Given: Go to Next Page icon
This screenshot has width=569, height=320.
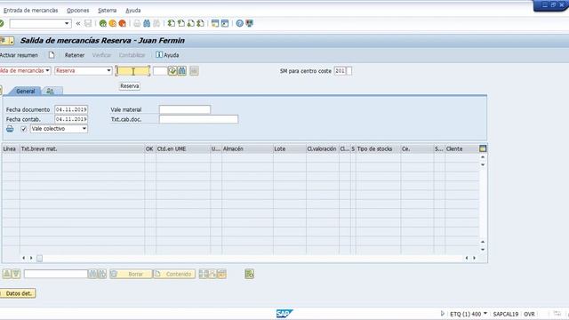Looking at the screenshot, I should pos(190,24).
